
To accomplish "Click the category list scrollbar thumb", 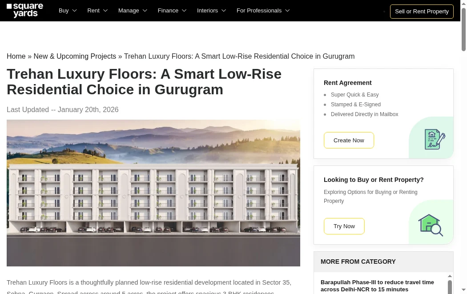I will pos(450,287).
